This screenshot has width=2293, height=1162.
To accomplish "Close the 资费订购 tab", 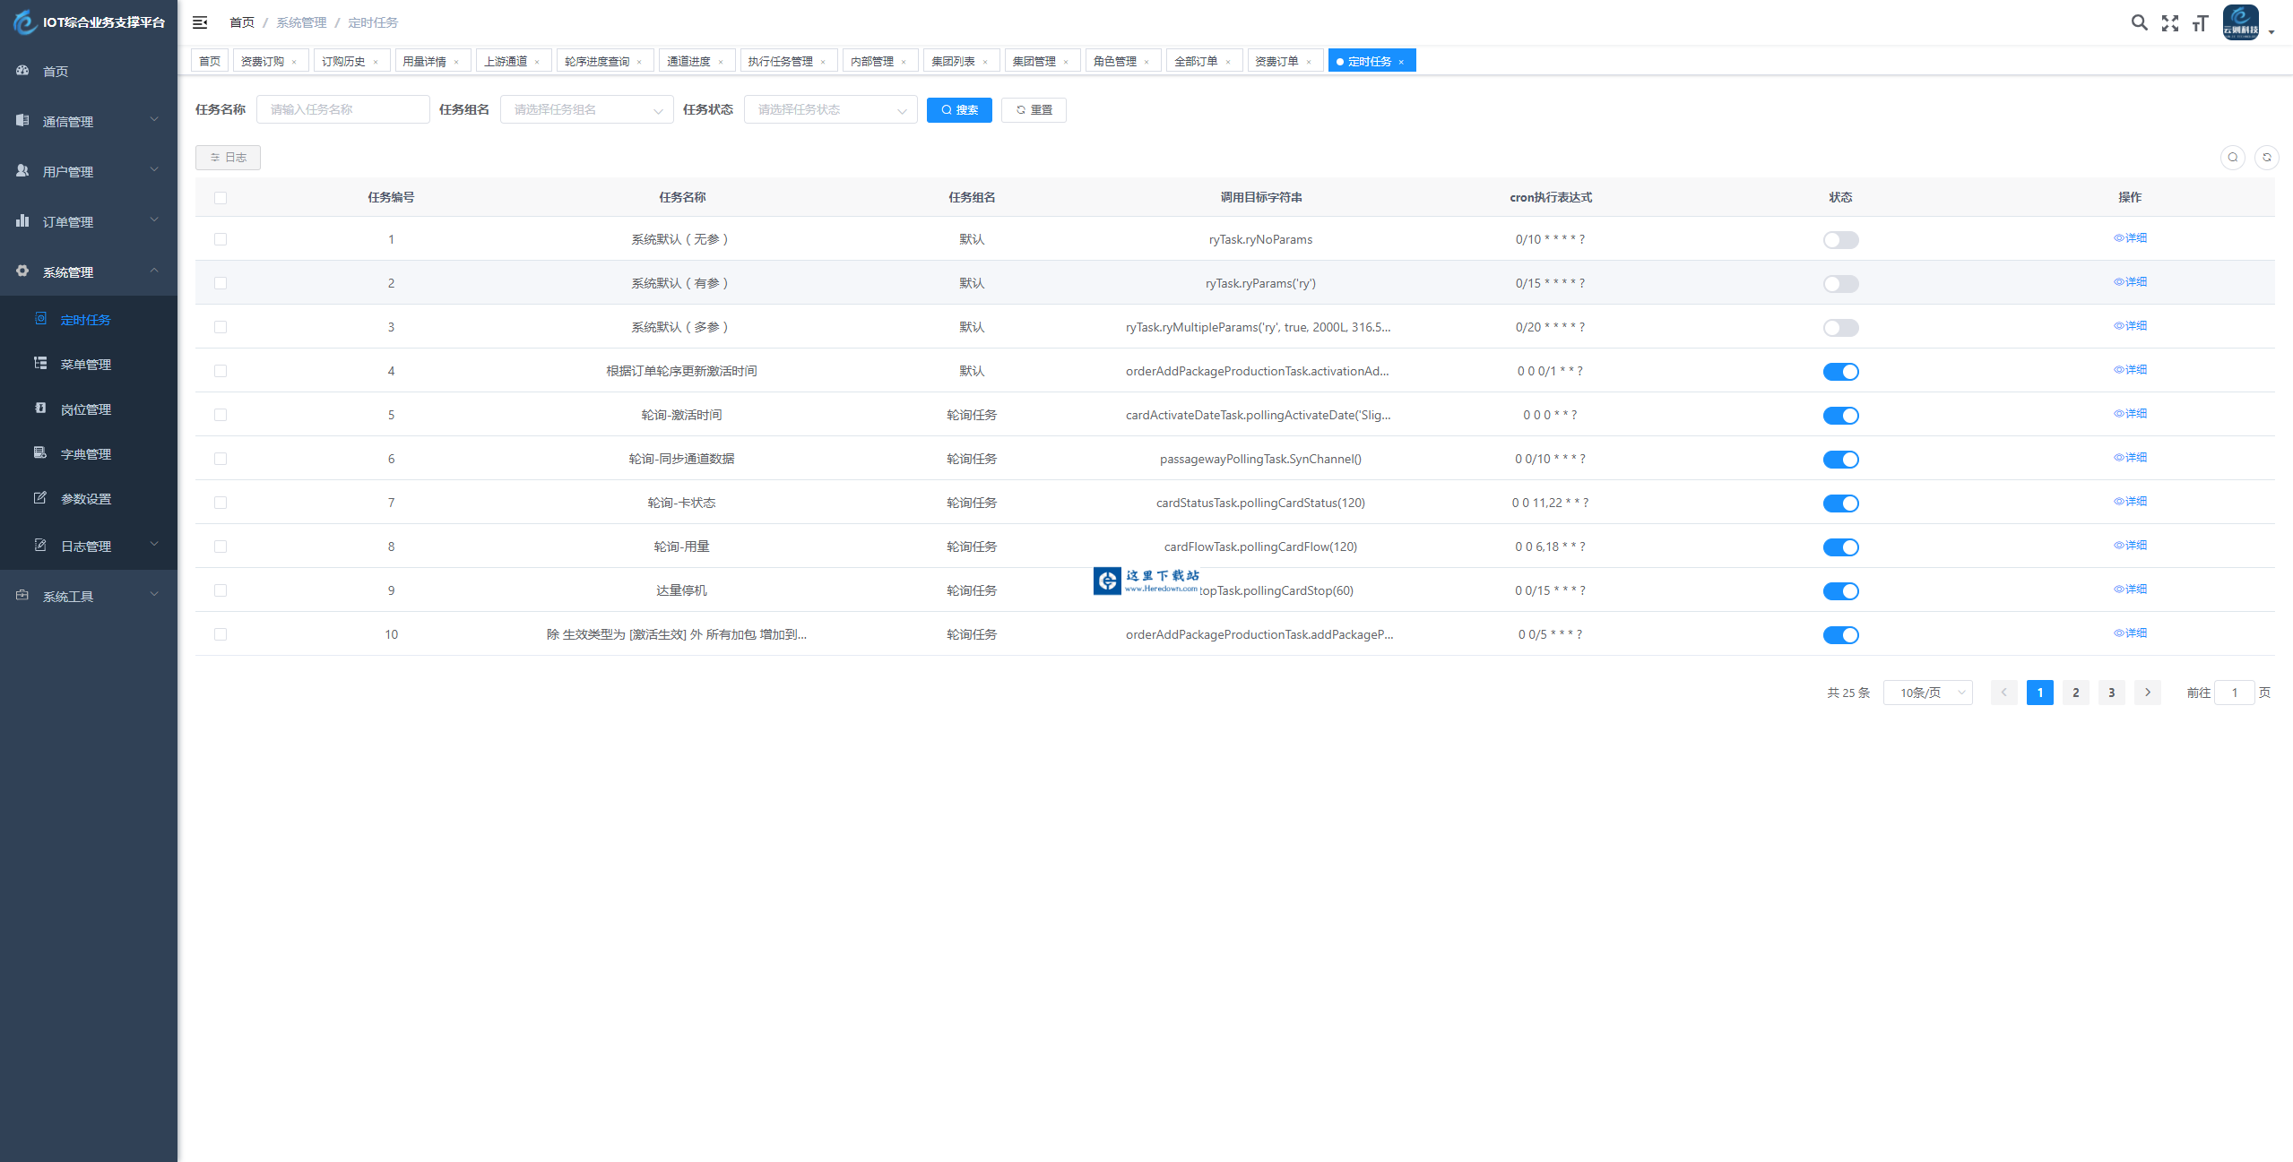I will pyautogui.click(x=294, y=62).
